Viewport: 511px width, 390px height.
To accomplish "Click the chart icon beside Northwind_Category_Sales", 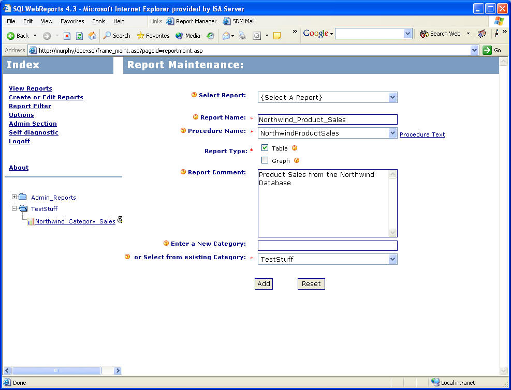I will (31, 221).
